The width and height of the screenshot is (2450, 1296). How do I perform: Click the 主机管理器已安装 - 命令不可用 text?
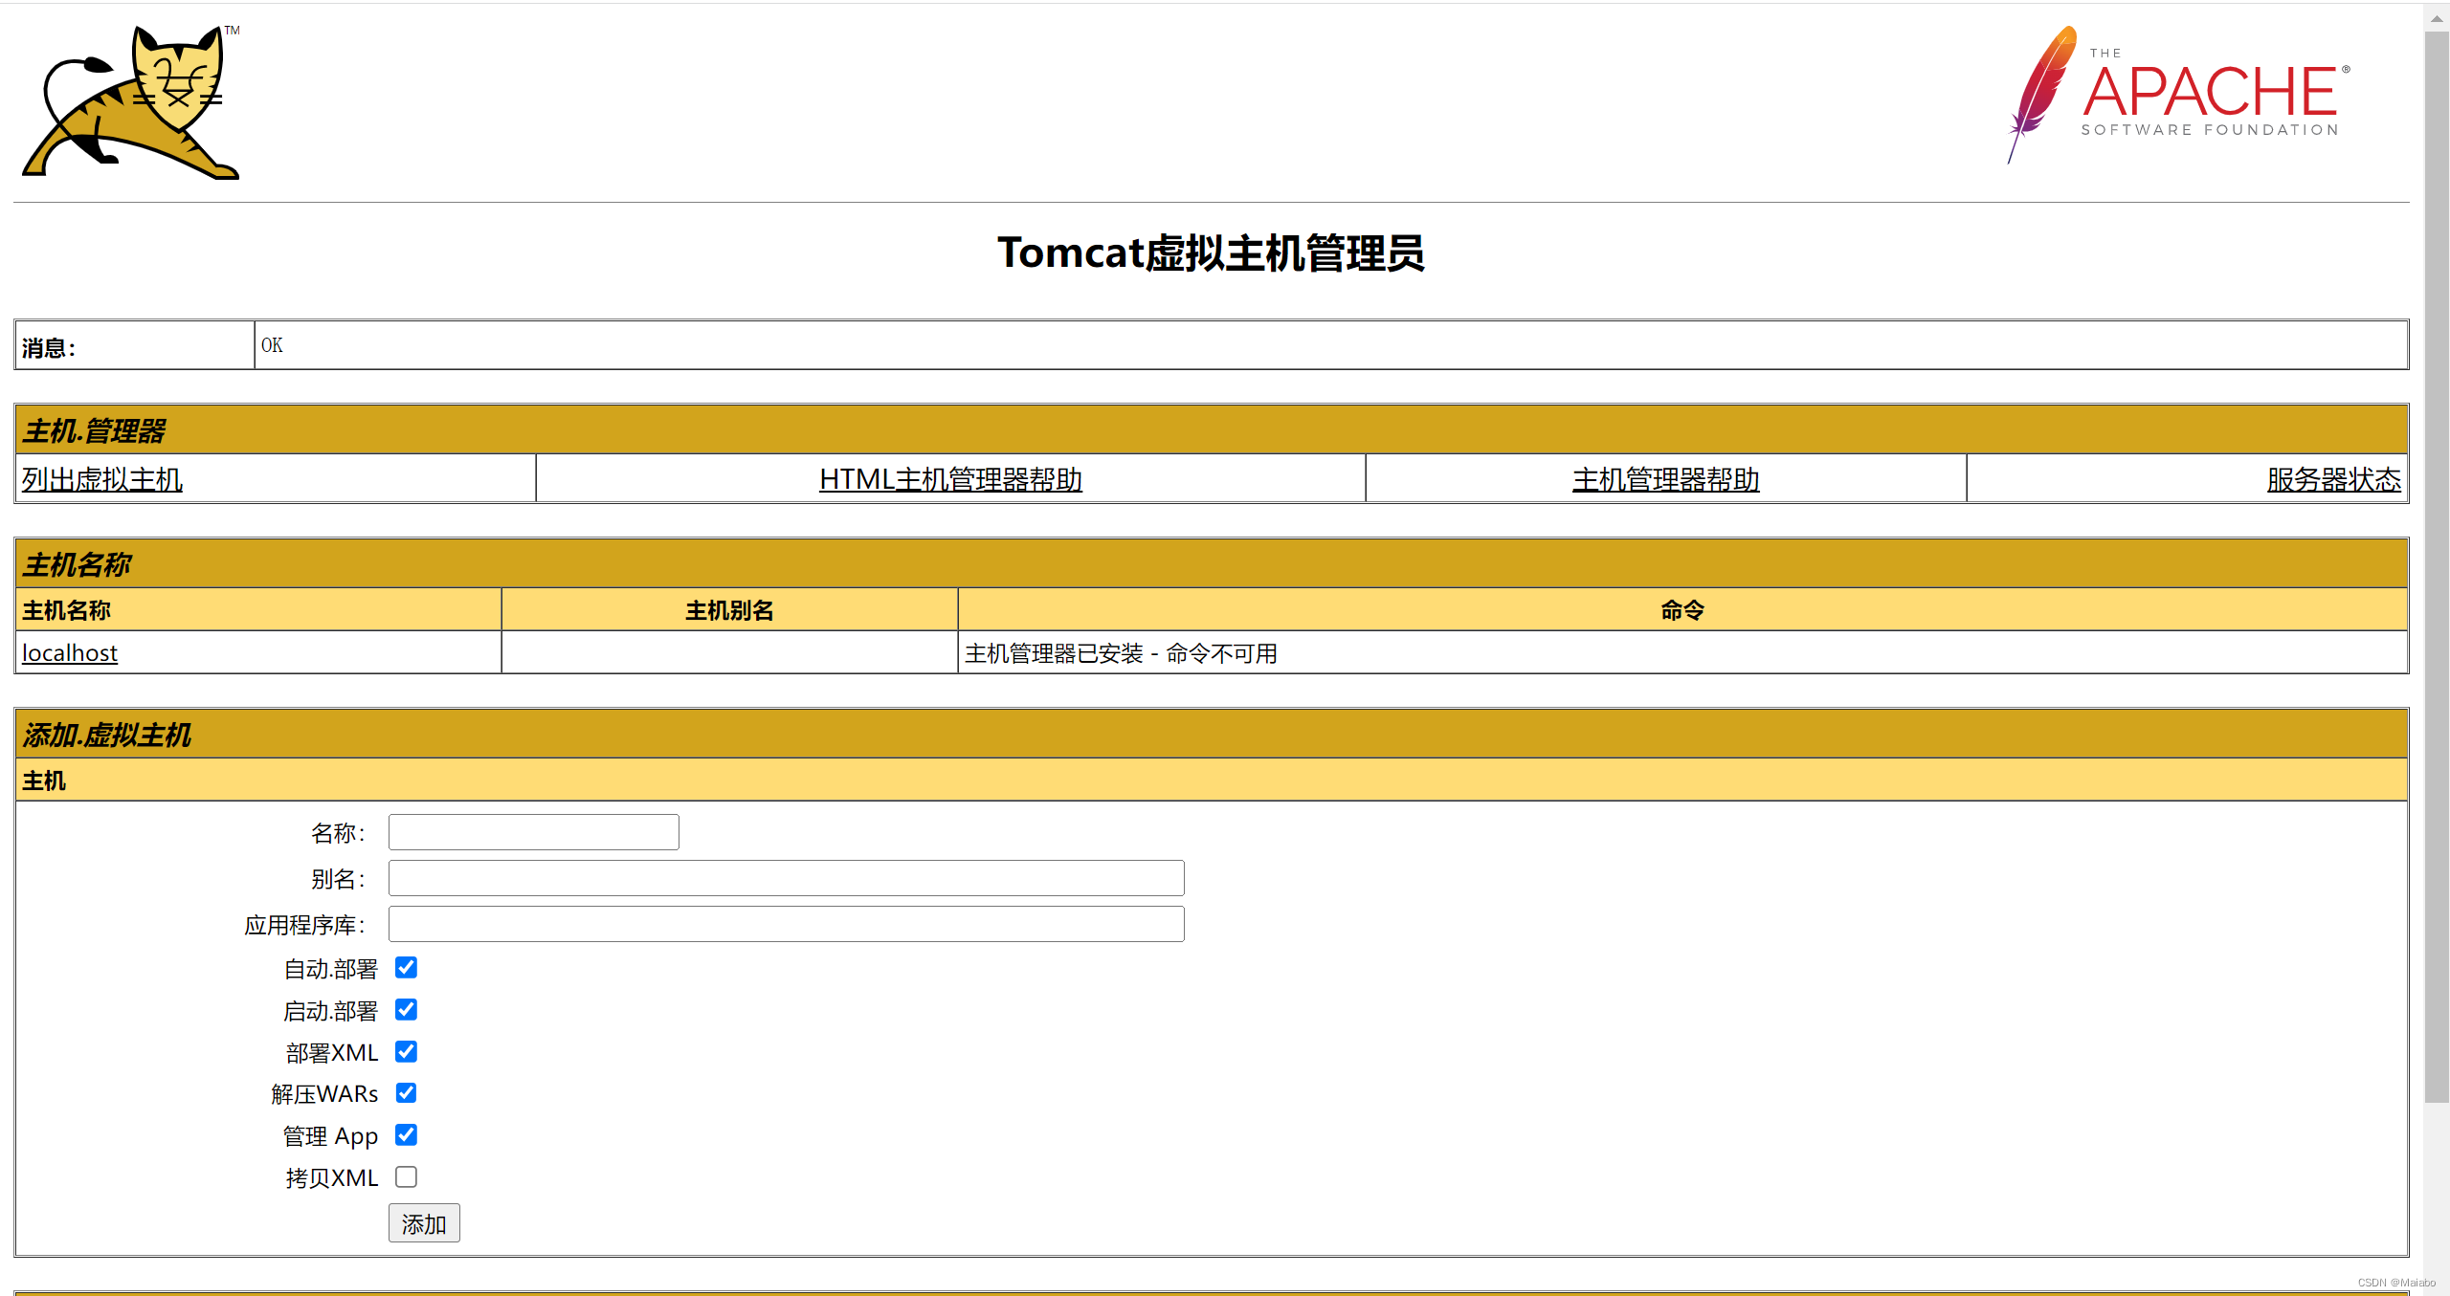pyautogui.click(x=1121, y=653)
